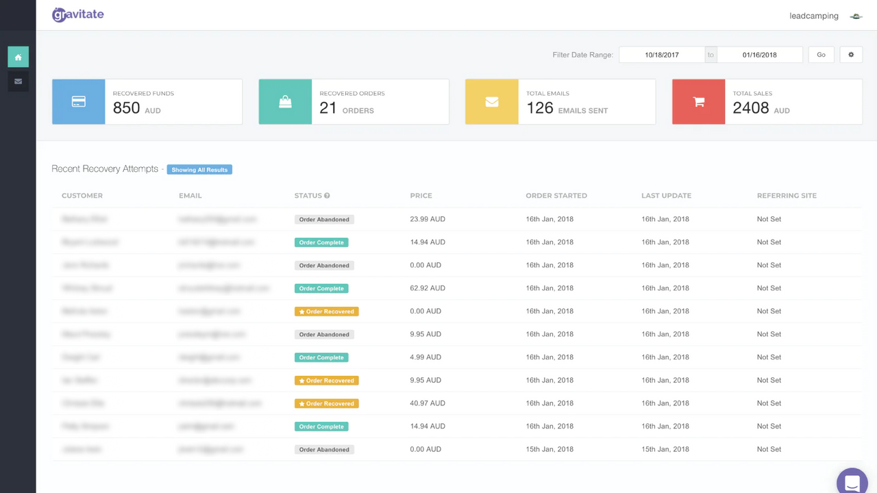Click the blue credit card Recovered Funds icon
Viewport: 877px width, 493px height.
tap(78, 101)
